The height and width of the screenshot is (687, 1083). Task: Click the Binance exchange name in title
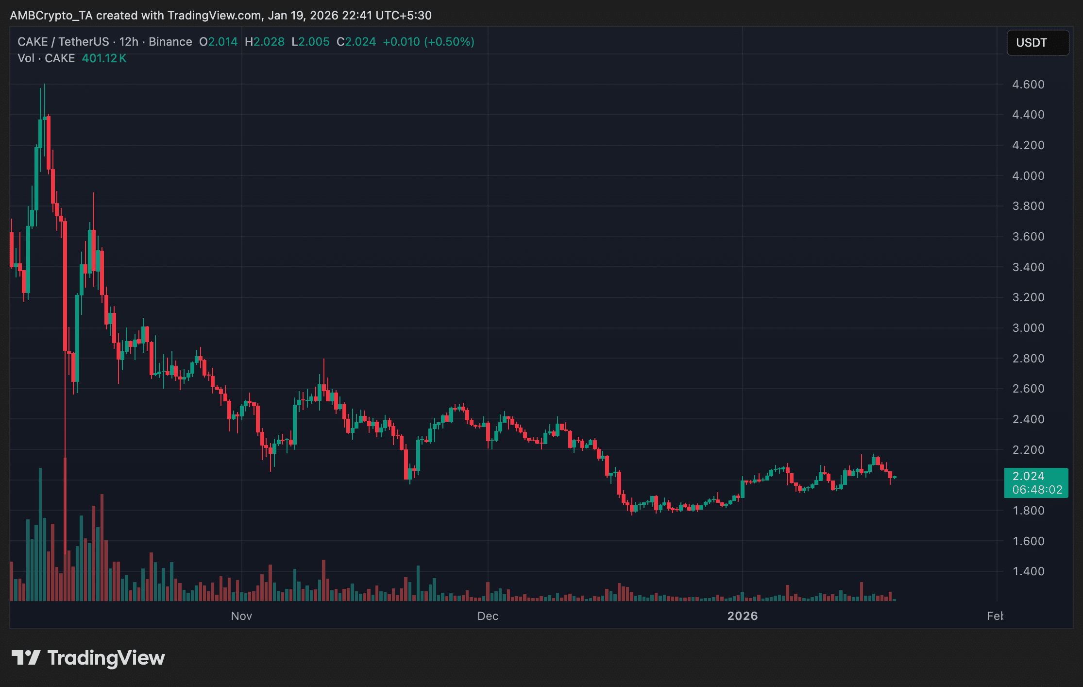pos(170,42)
